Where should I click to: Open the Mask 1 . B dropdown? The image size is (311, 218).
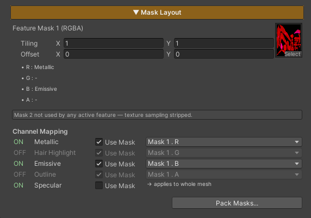(224, 164)
